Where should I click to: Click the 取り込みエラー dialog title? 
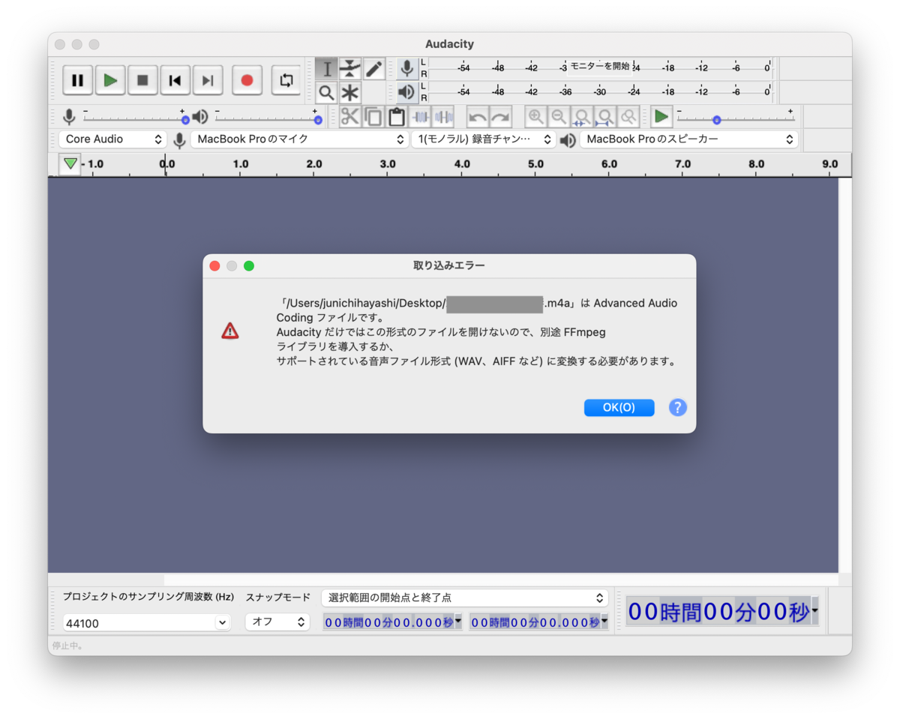pyautogui.click(x=449, y=265)
